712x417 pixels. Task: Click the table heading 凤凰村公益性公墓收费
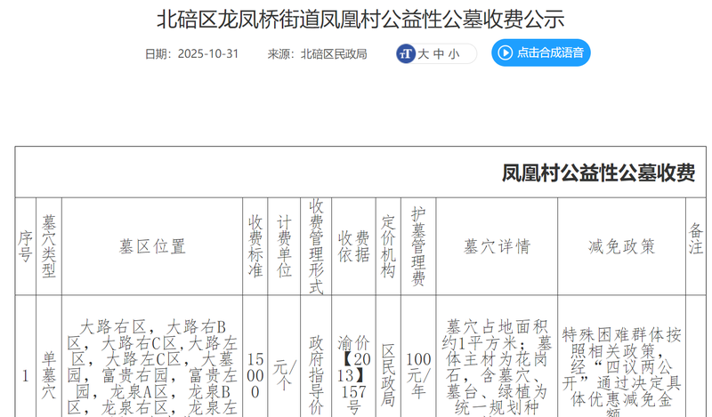tap(598, 172)
